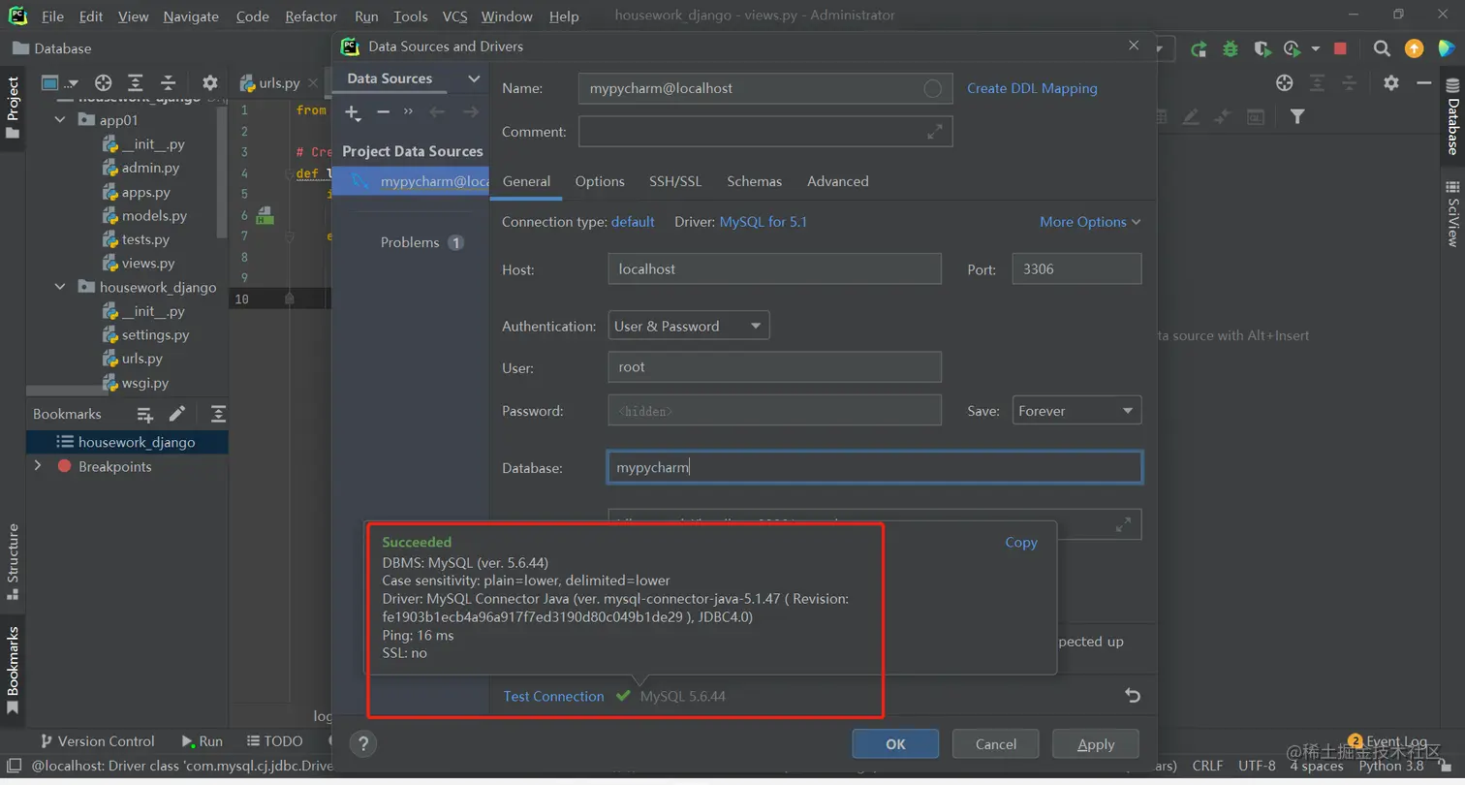Expand the Comment field with diagonal arrows
This screenshot has width=1465, height=785.
(x=934, y=132)
